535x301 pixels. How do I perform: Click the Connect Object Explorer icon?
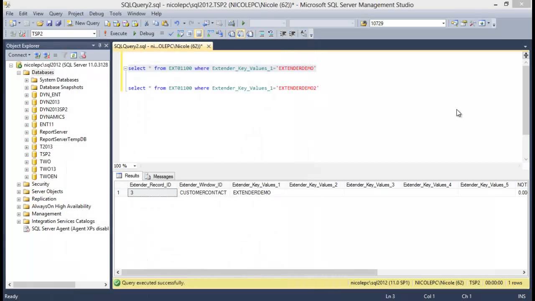click(37, 55)
